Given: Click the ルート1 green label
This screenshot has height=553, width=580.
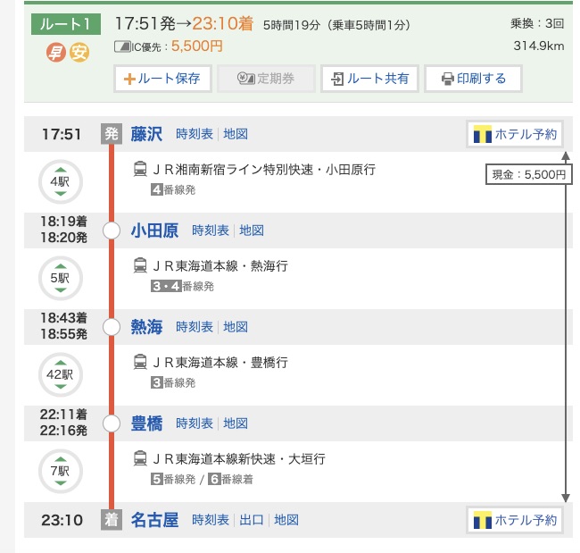Looking at the screenshot, I should (x=66, y=24).
